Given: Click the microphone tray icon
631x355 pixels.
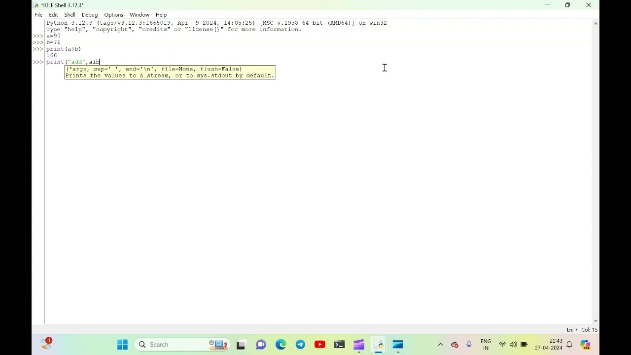Looking at the screenshot, I should [469, 345].
